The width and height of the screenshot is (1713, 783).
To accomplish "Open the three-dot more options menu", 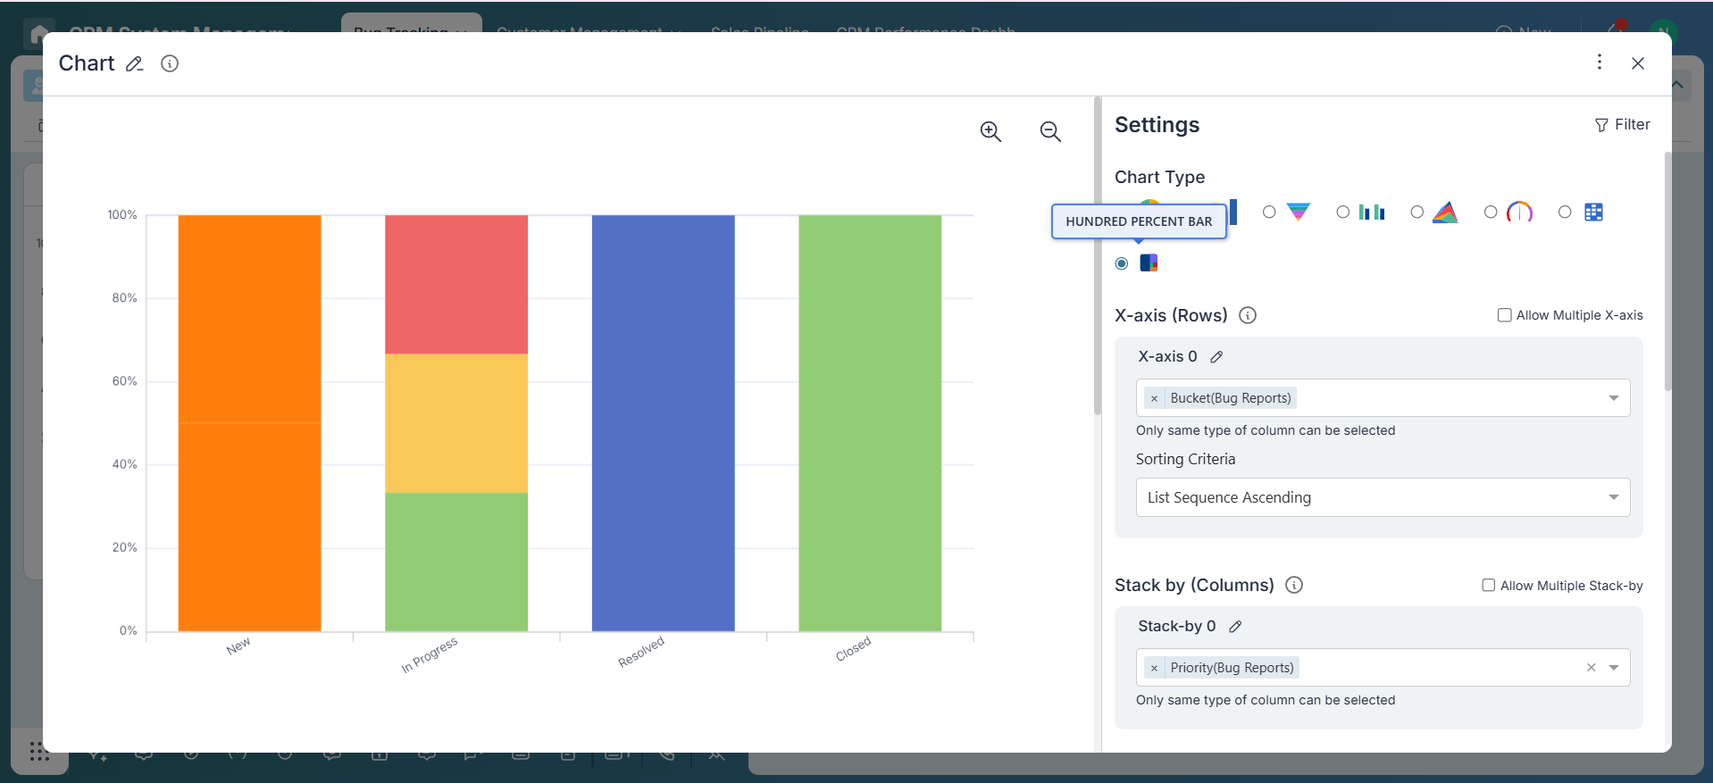I will 1600,62.
